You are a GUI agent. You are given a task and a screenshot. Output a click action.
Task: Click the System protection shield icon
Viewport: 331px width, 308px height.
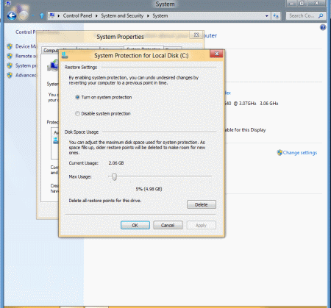[x=10, y=65]
